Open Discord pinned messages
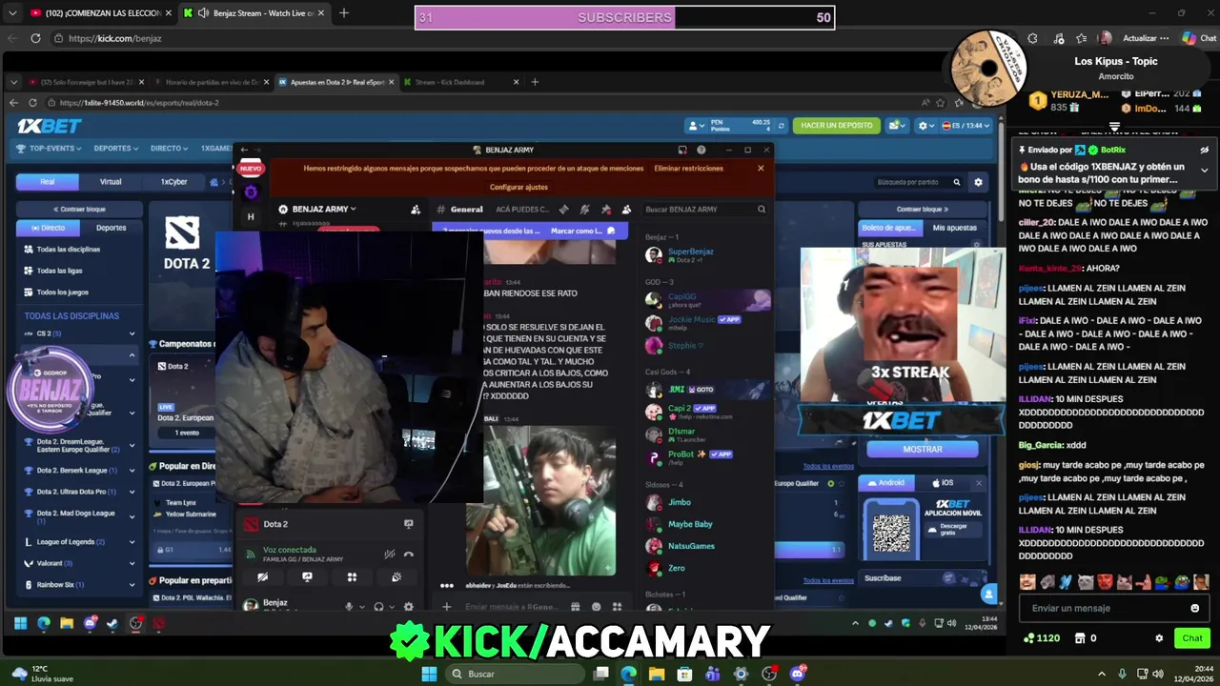The width and height of the screenshot is (1220, 686). coord(605,210)
